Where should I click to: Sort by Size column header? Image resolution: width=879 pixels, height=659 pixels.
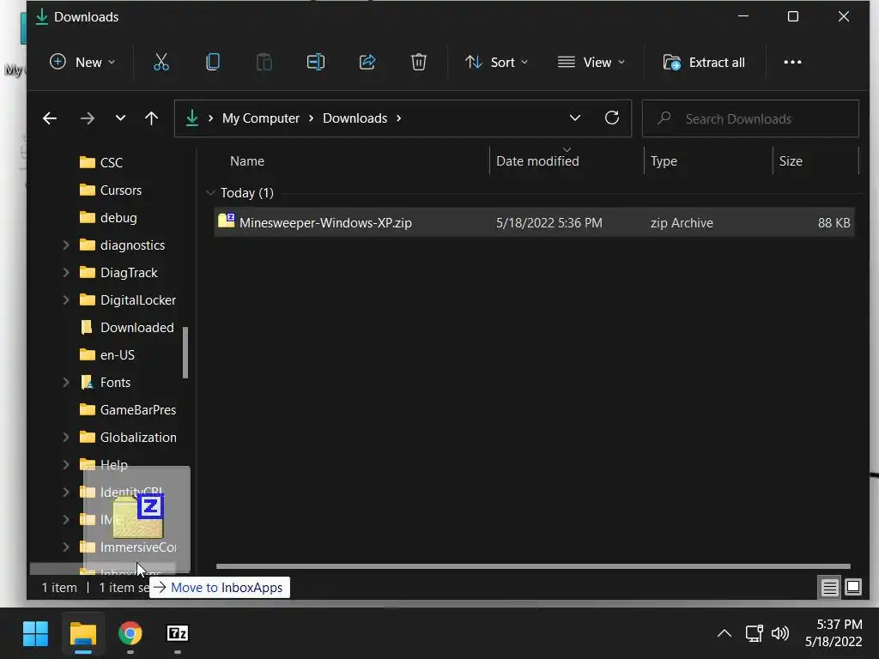point(791,161)
